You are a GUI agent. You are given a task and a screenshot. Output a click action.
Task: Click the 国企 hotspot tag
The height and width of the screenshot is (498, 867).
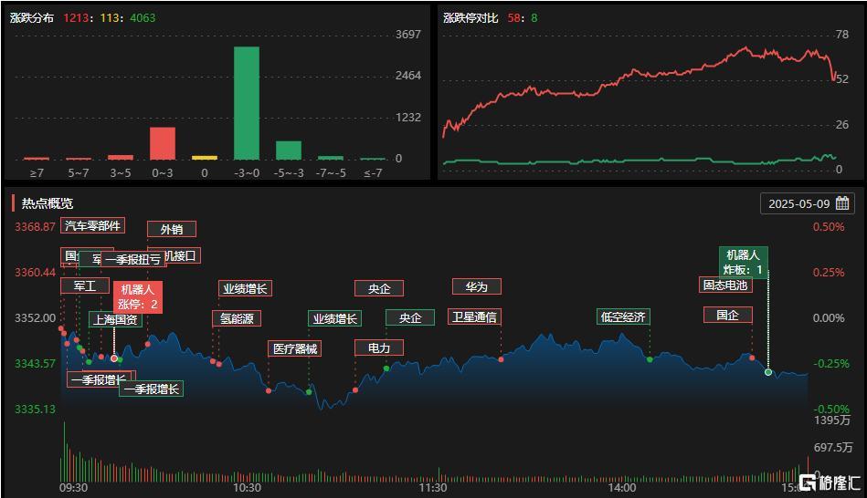(727, 316)
